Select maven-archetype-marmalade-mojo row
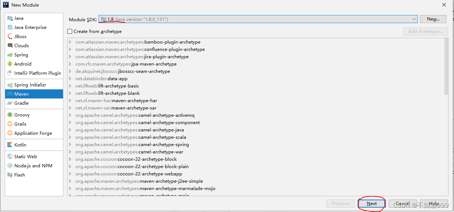This screenshot has height=212, width=454. pyautogui.click(x=255, y=189)
